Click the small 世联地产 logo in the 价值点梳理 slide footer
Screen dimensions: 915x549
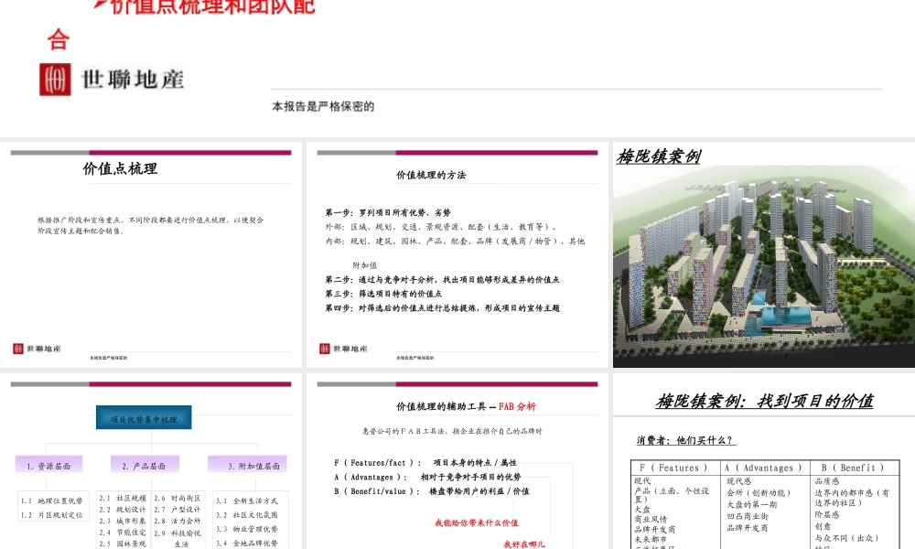point(37,349)
